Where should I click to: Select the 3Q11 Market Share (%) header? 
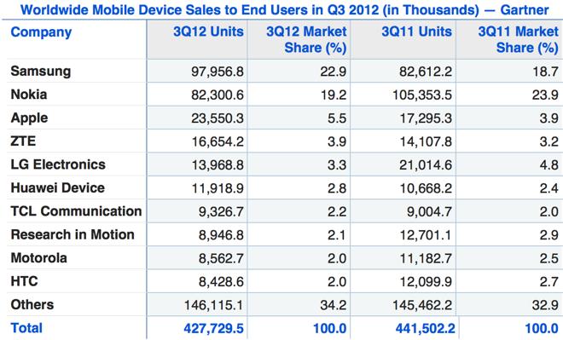pos(518,39)
